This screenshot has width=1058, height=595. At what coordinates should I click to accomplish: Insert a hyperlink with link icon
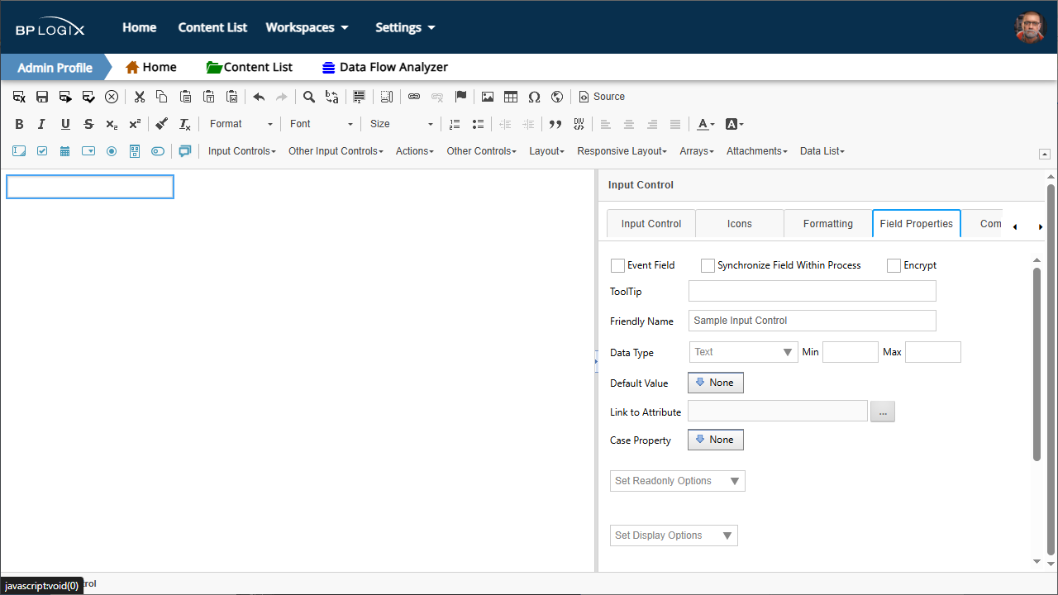pos(414,97)
